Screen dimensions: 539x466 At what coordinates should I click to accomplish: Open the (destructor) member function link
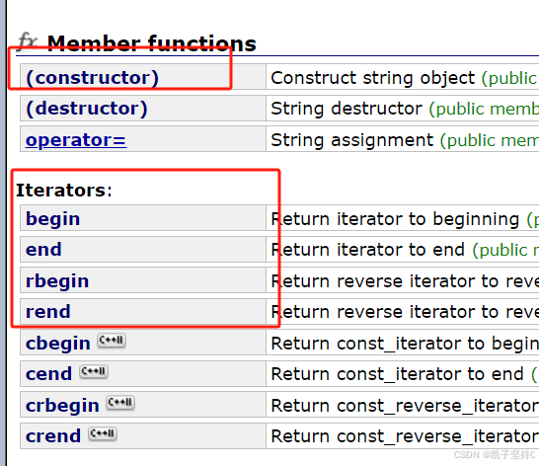tap(87, 109)
